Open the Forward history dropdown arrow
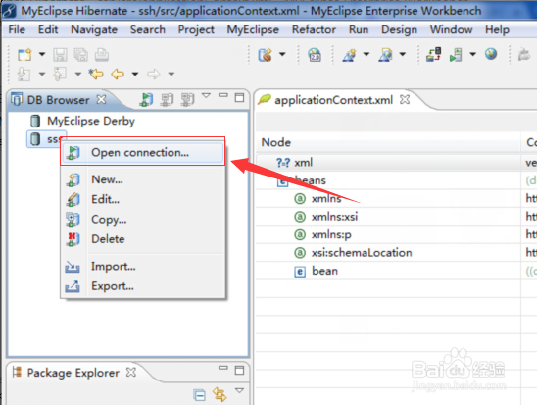 pyautogui.click(x=171, y=74)
